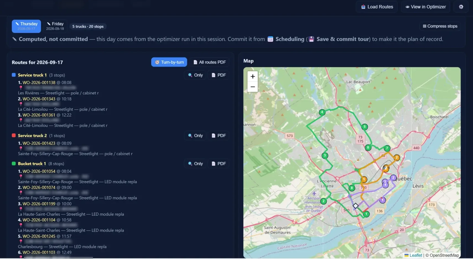The height and width of the screenshot is (259, 473).
Task: Click 'Computed, not committed' status text
Action: pyautogui.click(x=53, y=39)
